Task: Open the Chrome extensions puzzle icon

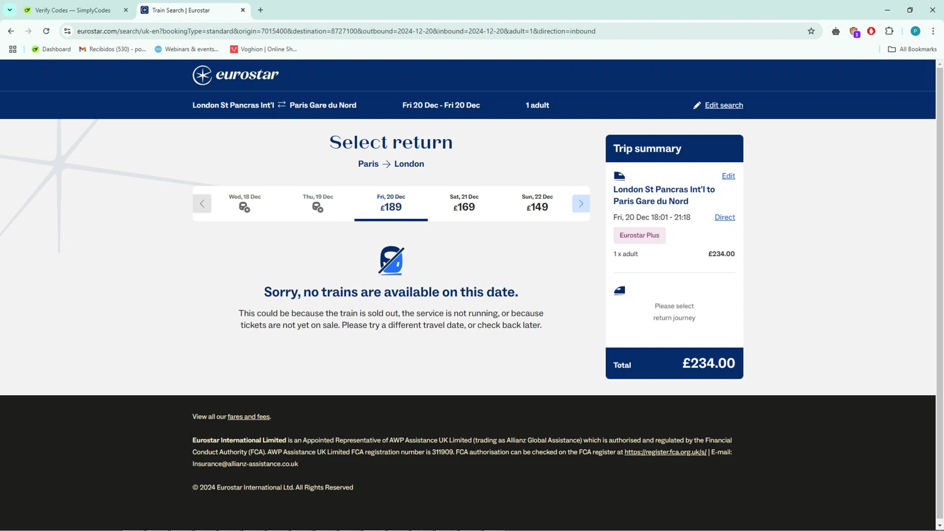Action: (x=889, y=31)
